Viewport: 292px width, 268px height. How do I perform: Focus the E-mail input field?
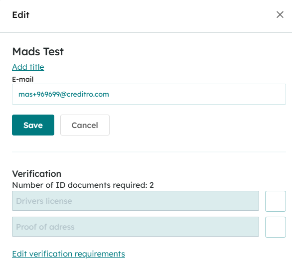pos(149,94)
